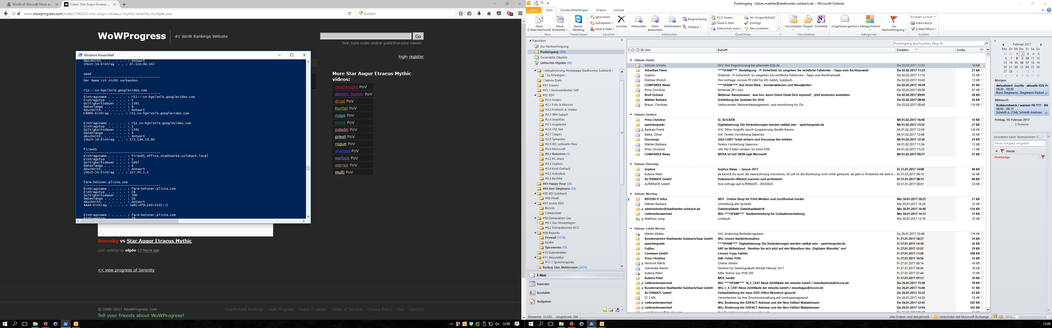Collapse the Datum: Heute message group
The width and height of the screenshot is (1052, 328).
[x=631, y=60]
